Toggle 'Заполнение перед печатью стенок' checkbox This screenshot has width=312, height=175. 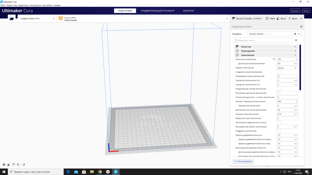tap(279, 122)
